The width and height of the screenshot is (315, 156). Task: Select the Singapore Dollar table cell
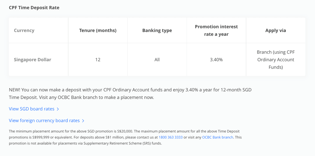33,60
